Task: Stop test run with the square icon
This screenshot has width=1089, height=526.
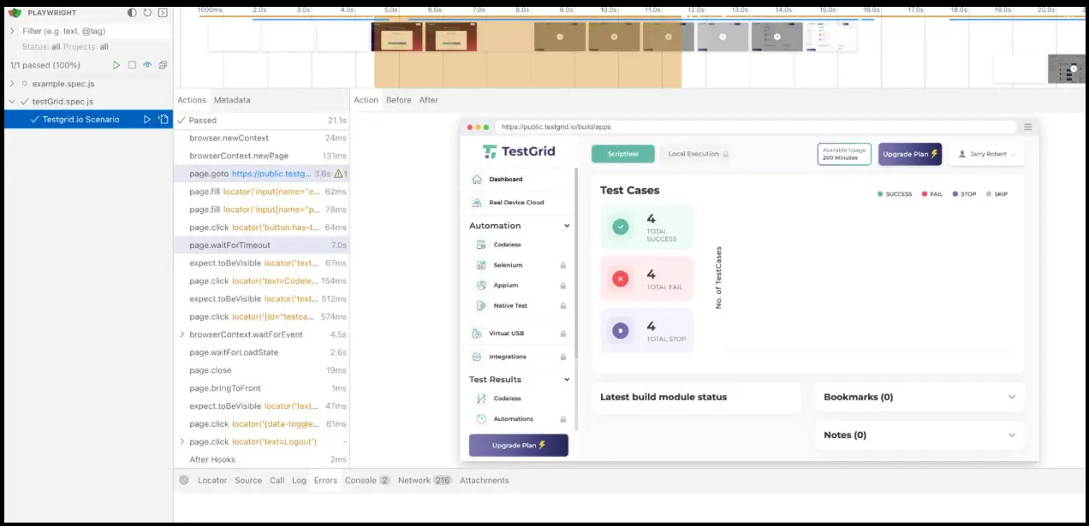Action: coord(132,65)
